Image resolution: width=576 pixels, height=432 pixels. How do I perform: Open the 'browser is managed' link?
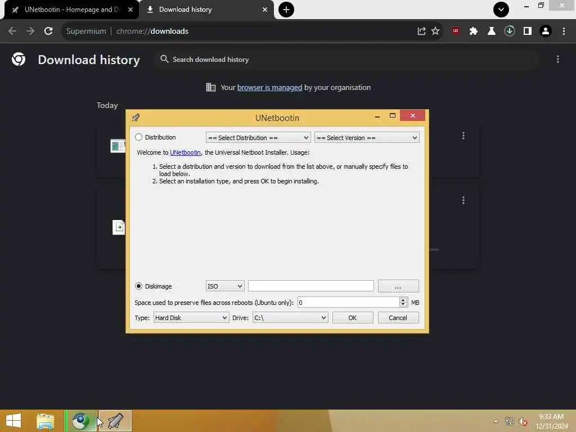pos(269,87)
